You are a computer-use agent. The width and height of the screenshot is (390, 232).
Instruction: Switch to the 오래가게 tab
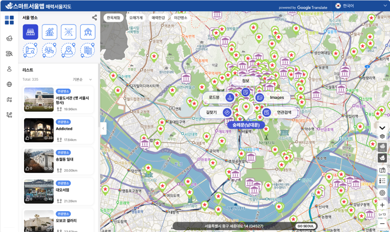click(x=136, y=18)
